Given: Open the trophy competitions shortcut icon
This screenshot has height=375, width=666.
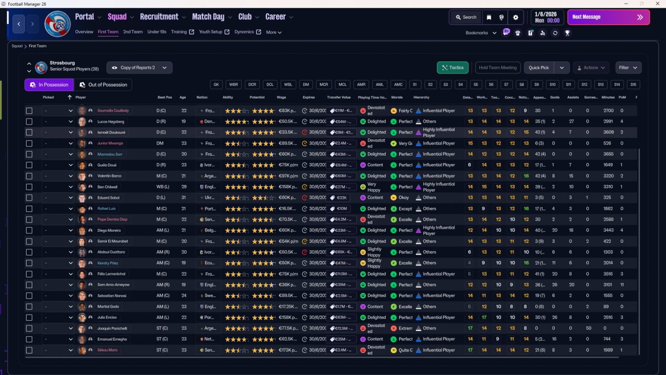Looking at the screenshot, I should click(x=567, y=33).
